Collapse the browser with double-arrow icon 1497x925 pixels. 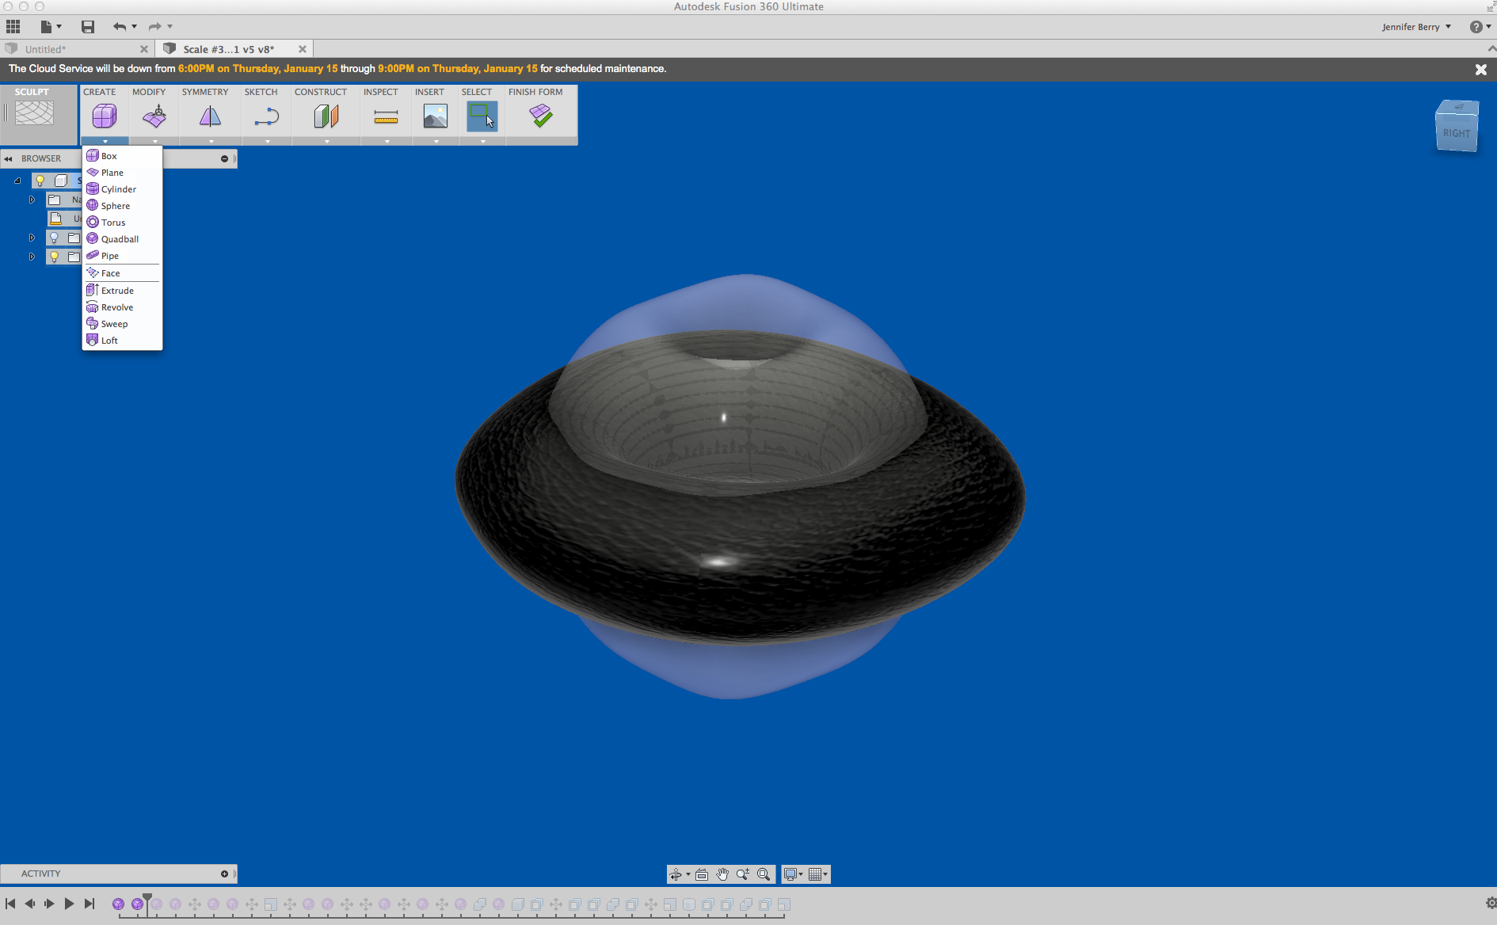point(9,158)
